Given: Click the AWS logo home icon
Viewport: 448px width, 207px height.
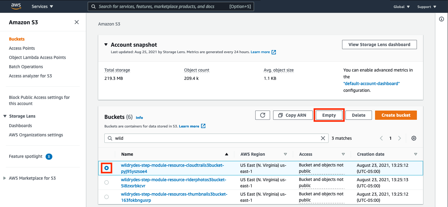Looking at the screenshot, I should (x=16, y=6).
